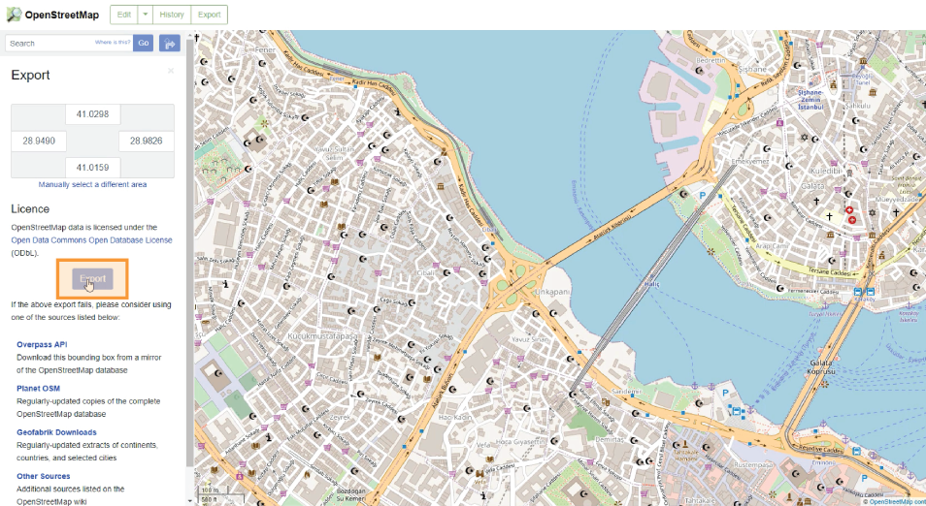This screenshot has width=926, height=506.
Task: Select the synagogue star icon left of Şahkulu
Action: point(803,138)
